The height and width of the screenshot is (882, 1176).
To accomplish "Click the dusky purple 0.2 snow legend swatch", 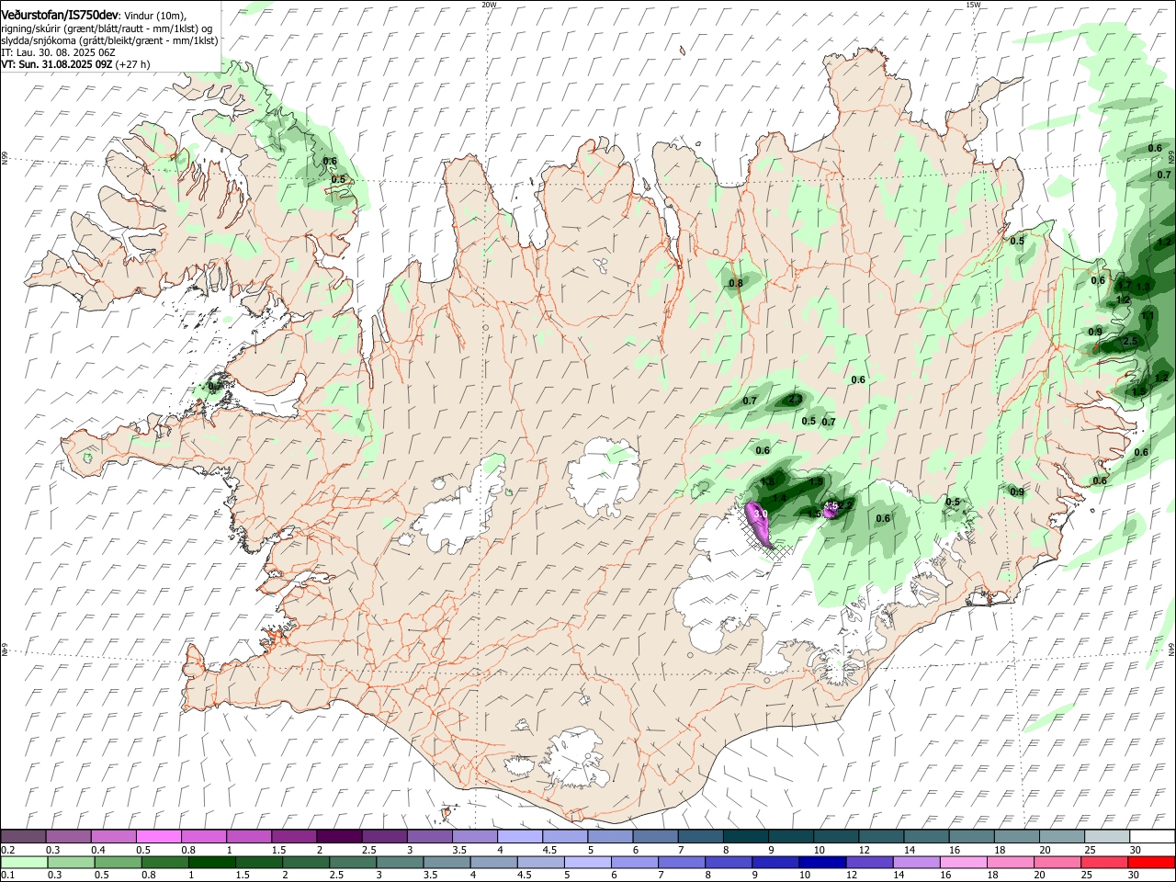I will pyautogui.click(x=23, y=837).
